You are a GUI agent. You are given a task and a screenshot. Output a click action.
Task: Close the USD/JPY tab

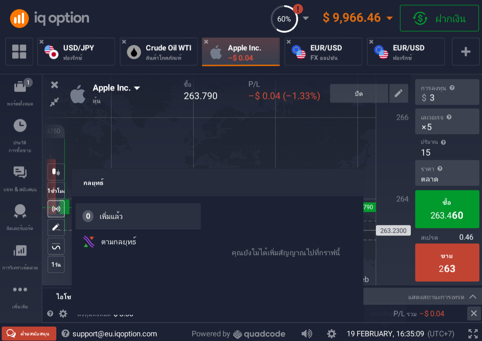coord(41,42)
